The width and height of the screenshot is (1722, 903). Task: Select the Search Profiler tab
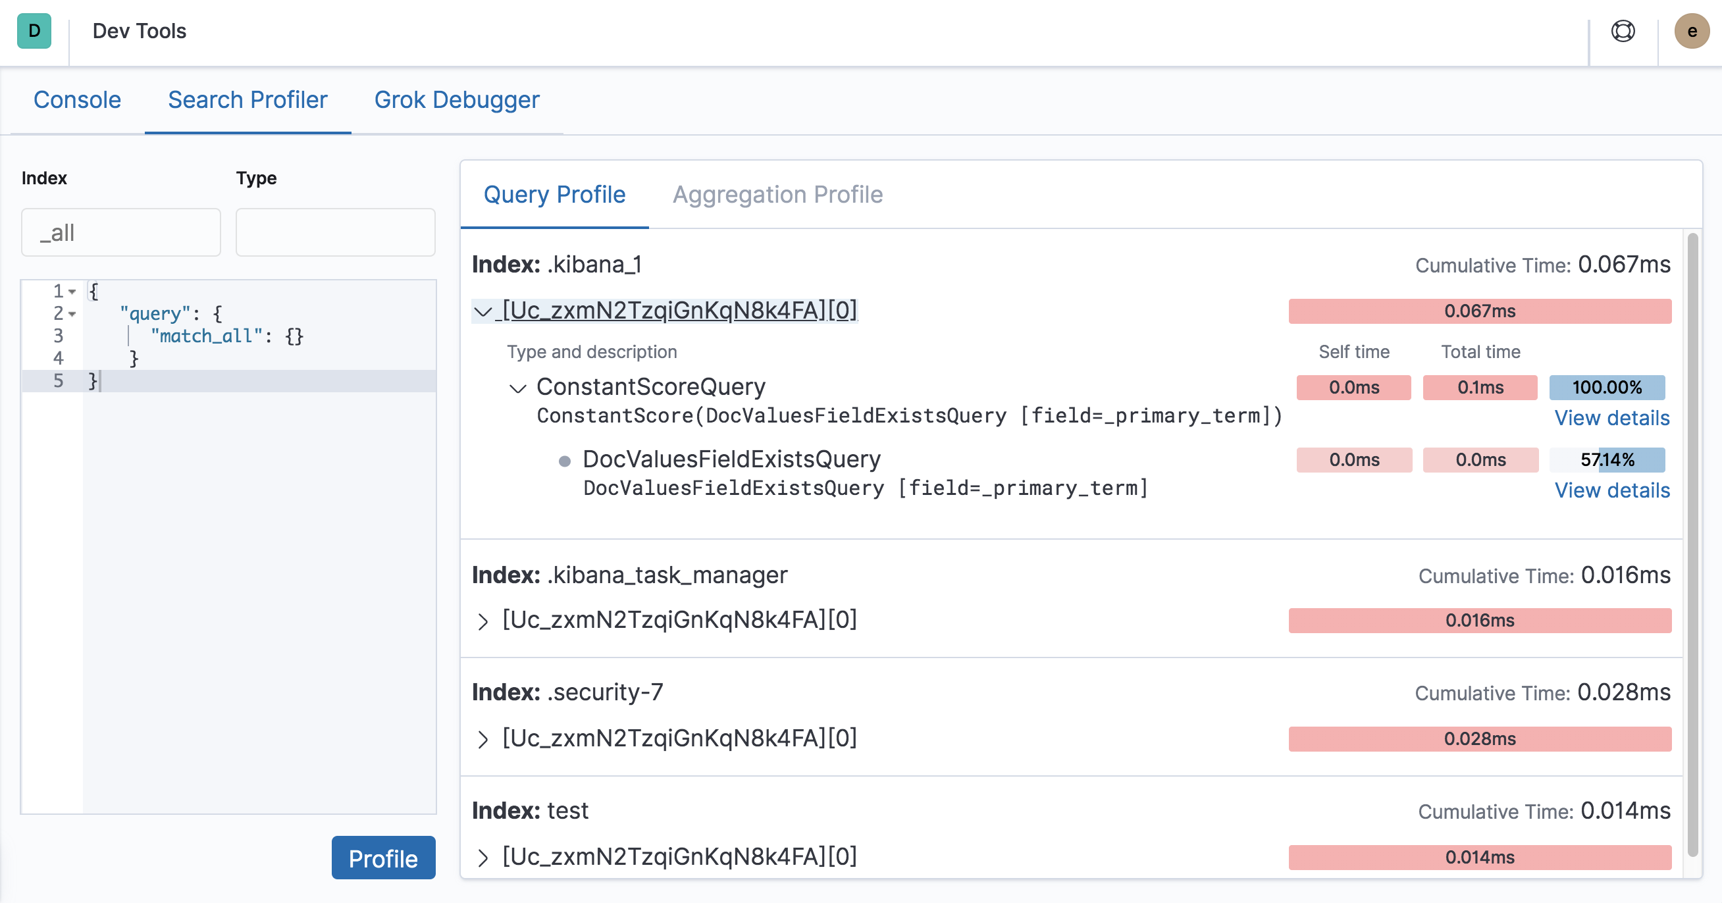coord(248,99)
